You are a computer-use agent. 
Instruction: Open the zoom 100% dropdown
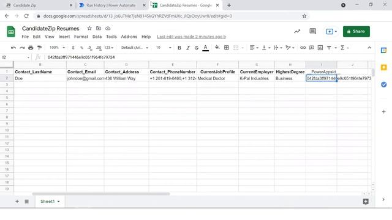point(57,48)
